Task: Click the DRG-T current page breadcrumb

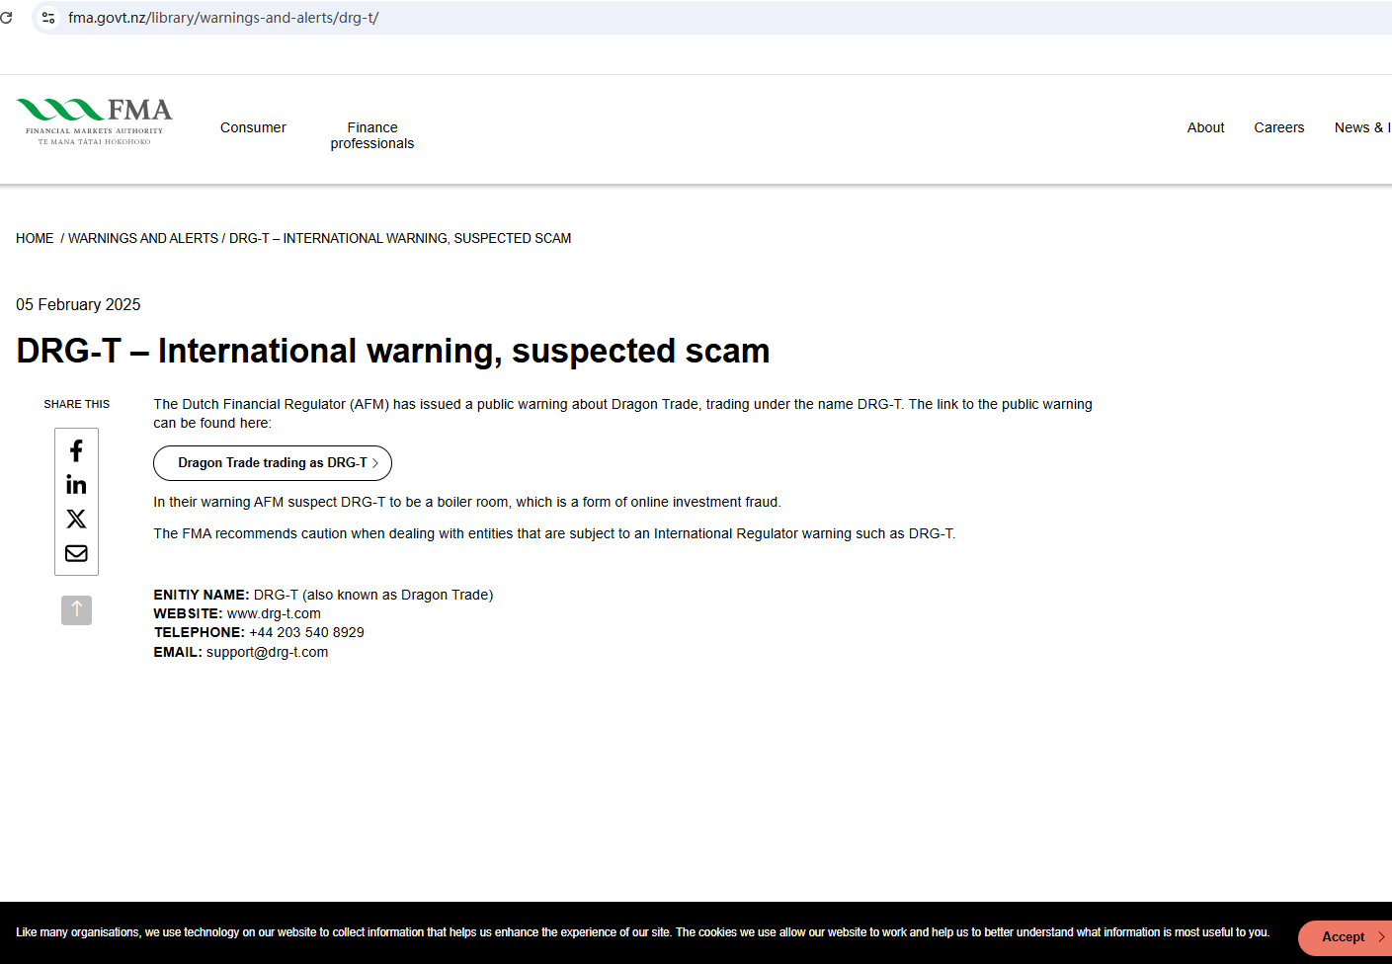Action: point(400,238)
